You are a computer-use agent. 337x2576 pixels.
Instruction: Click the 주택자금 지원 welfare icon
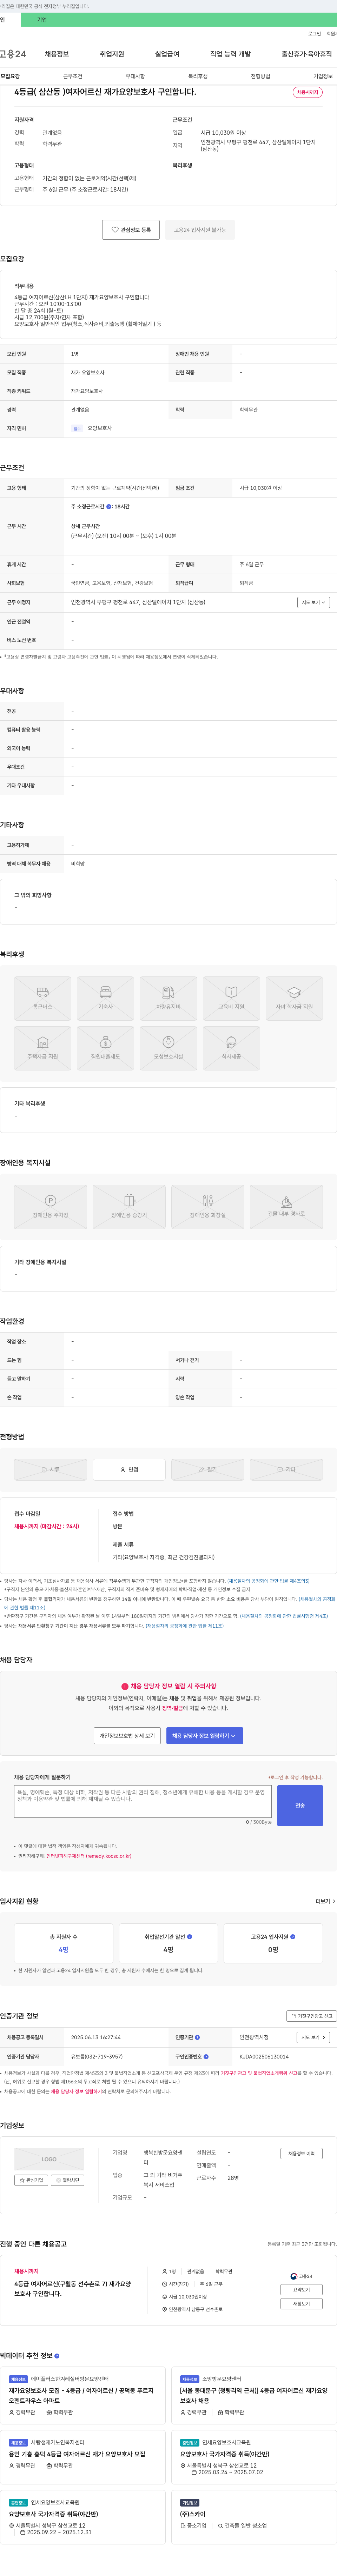(43, 1048)
